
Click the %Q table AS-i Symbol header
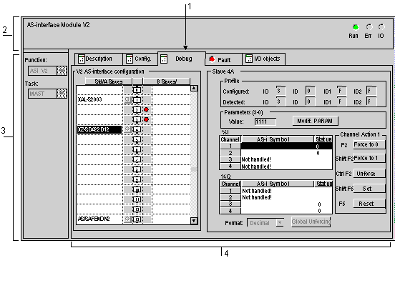point(278,184)
